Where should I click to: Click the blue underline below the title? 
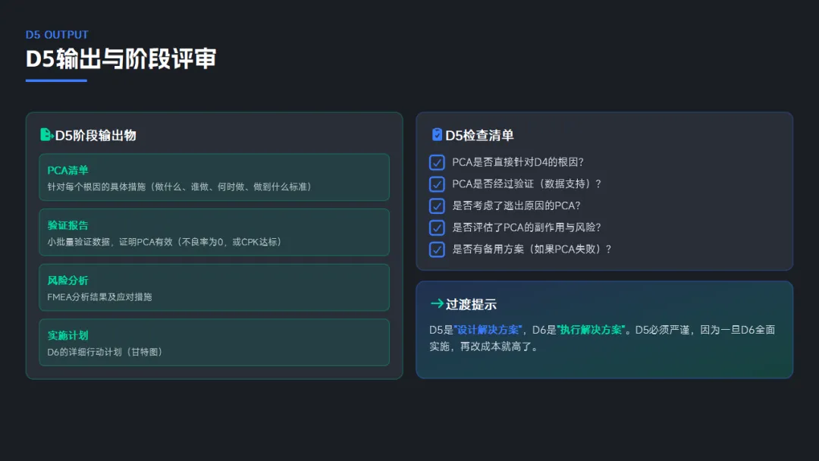(56, 80)
